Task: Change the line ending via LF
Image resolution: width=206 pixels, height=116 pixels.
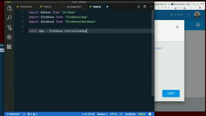Action: (121, 114)
